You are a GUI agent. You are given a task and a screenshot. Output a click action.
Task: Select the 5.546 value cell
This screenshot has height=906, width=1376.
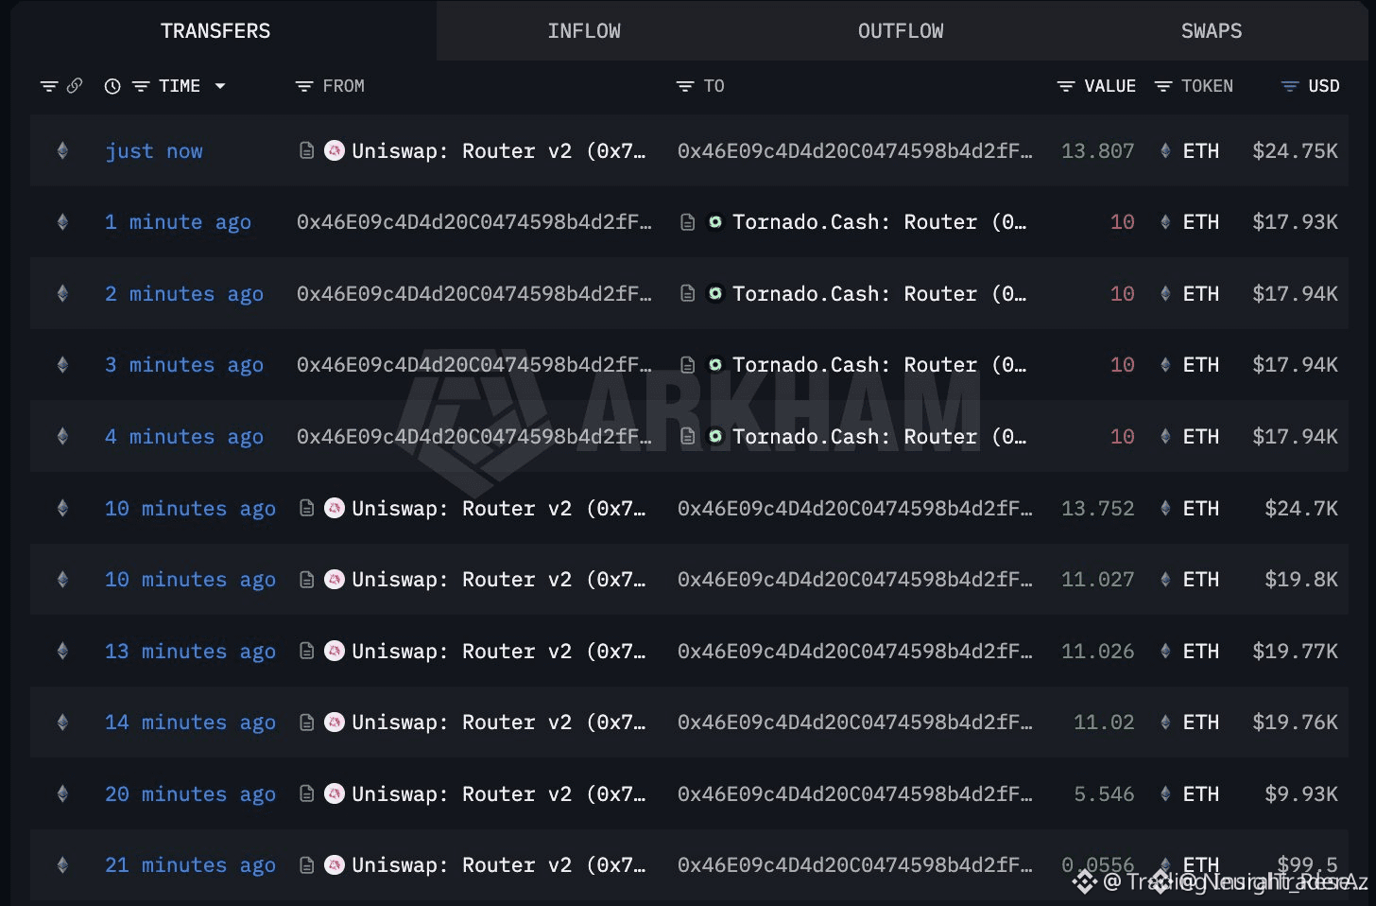1104,794
